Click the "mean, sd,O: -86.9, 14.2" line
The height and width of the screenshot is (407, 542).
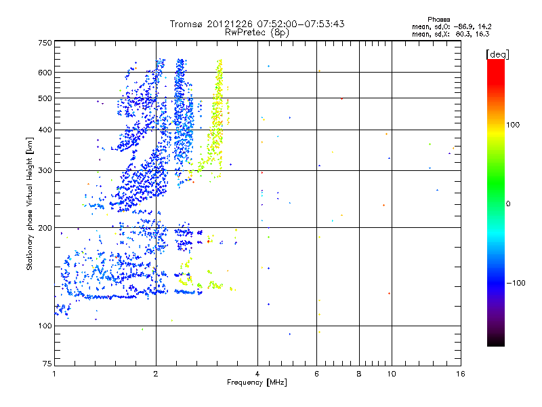click(x=451, y=26)
